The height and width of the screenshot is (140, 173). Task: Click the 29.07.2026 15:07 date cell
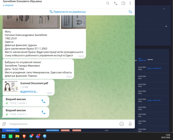click(142, 77)
